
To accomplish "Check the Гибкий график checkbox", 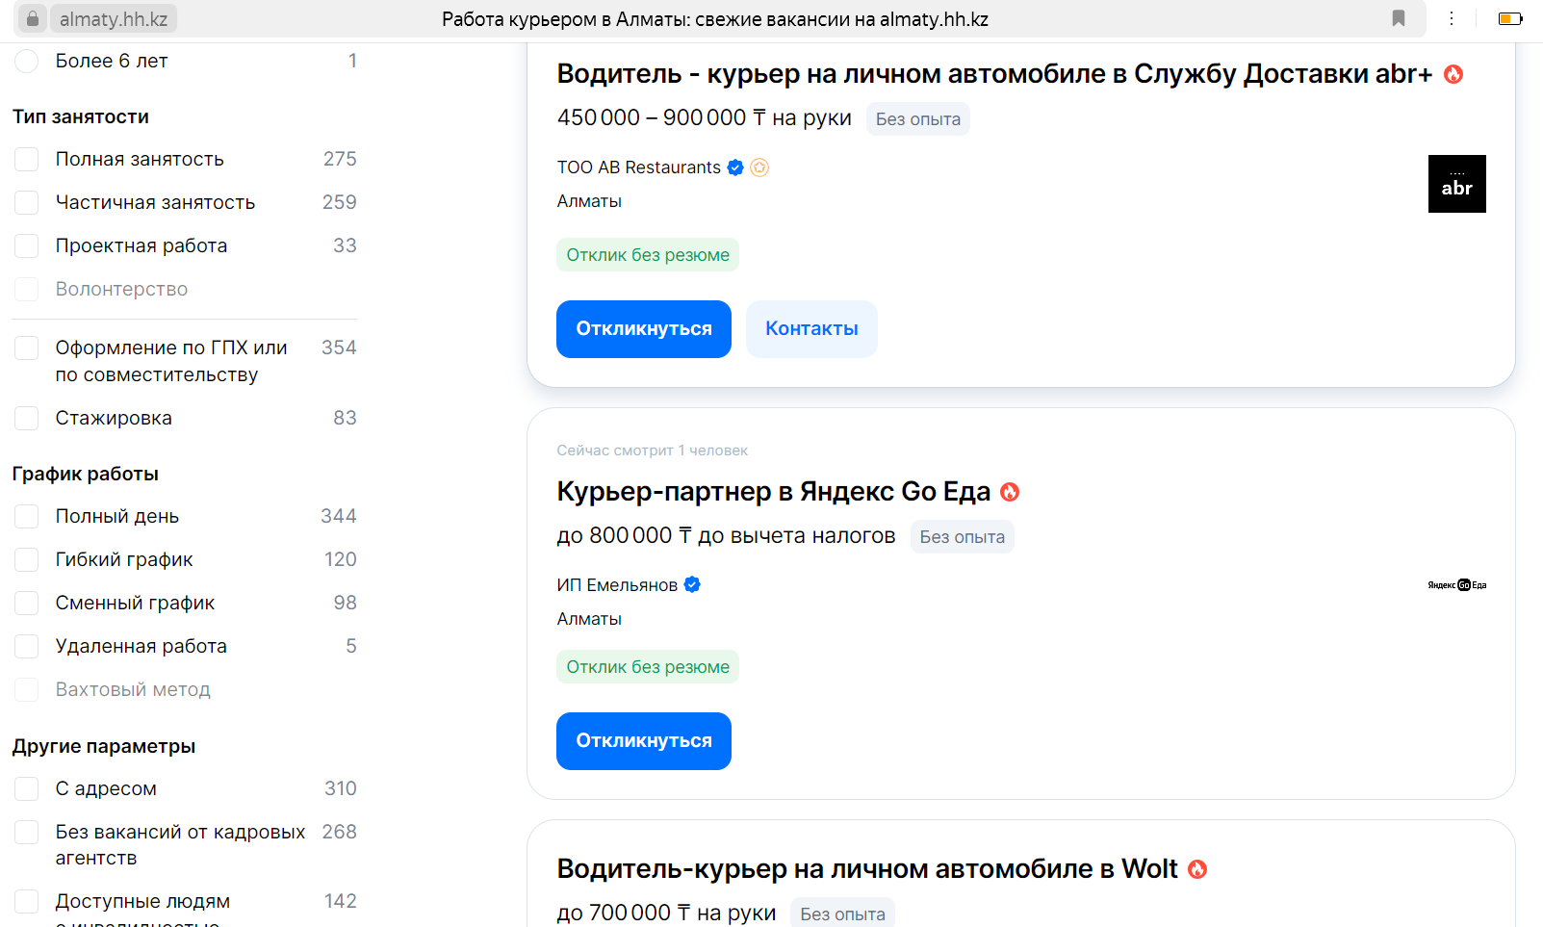I will (27, 559).
